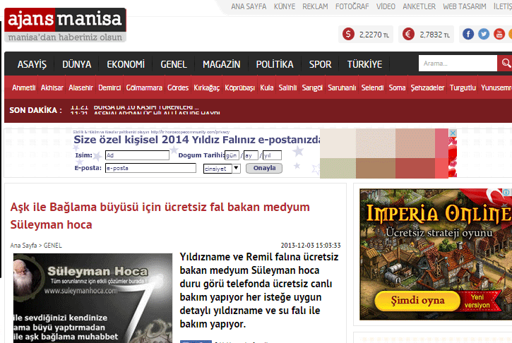The image size is (512, 343).
Task: Select the MAGAZİN news category
Action: pos(221,64)
